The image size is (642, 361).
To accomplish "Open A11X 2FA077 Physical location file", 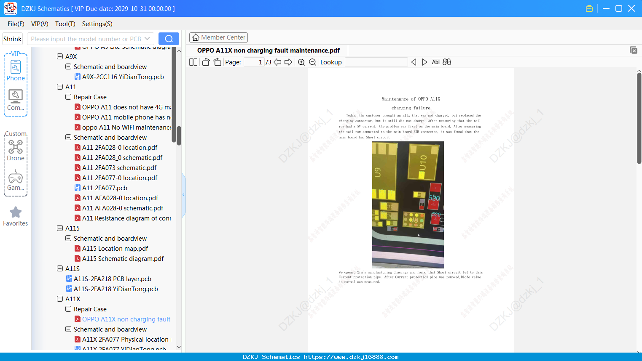I will tap(126, 340).
